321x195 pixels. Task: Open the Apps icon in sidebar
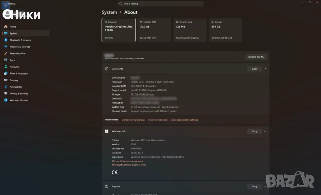(x=6, y=60)
